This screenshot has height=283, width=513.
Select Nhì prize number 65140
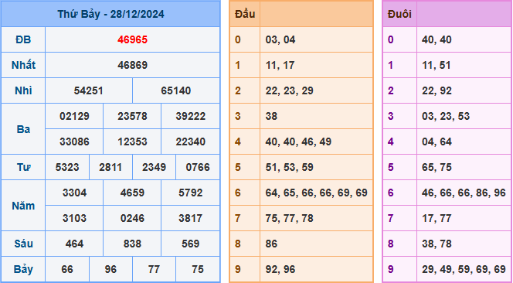coord(176,90)
